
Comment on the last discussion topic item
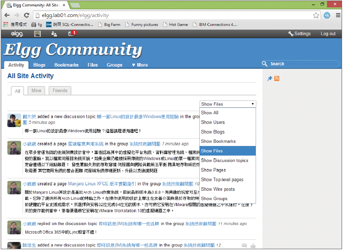(x=244, y=246)
